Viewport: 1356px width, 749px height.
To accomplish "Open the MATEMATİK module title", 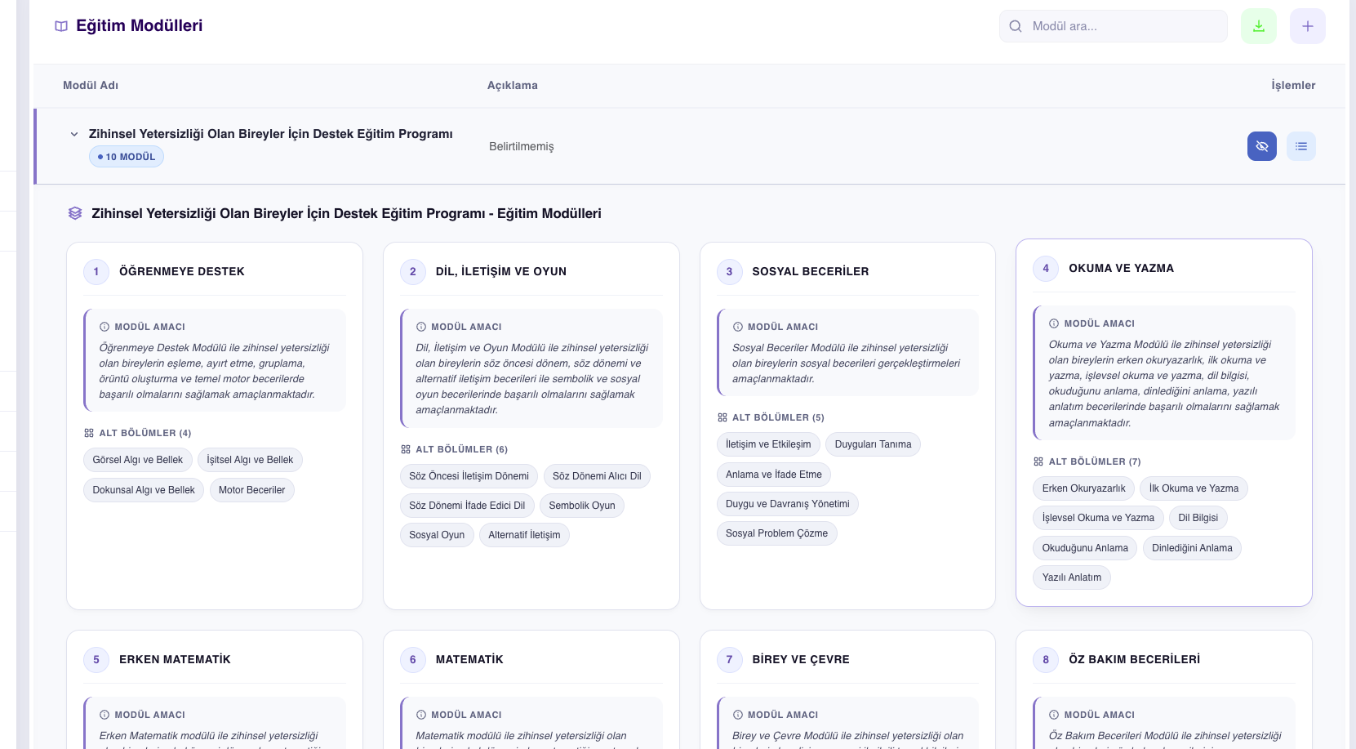I will 469,659.
